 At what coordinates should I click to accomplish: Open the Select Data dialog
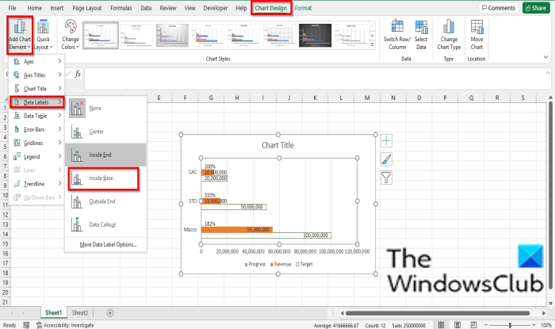421,35
